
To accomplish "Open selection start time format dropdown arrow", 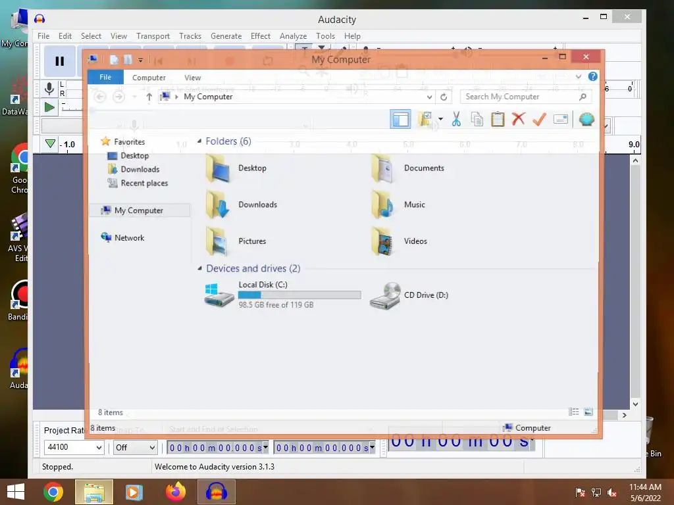I will [x=266, y=447].
